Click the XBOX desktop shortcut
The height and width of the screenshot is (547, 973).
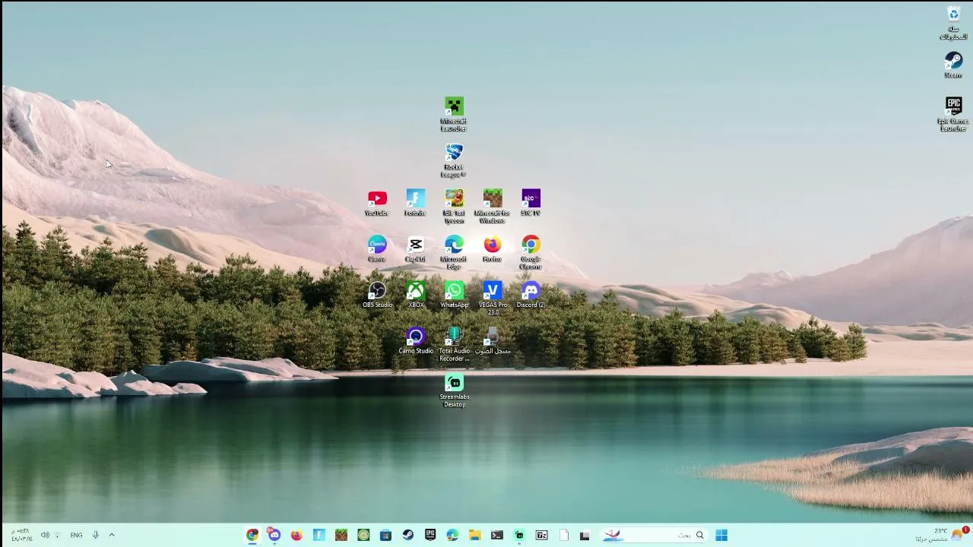coord(416,295)
